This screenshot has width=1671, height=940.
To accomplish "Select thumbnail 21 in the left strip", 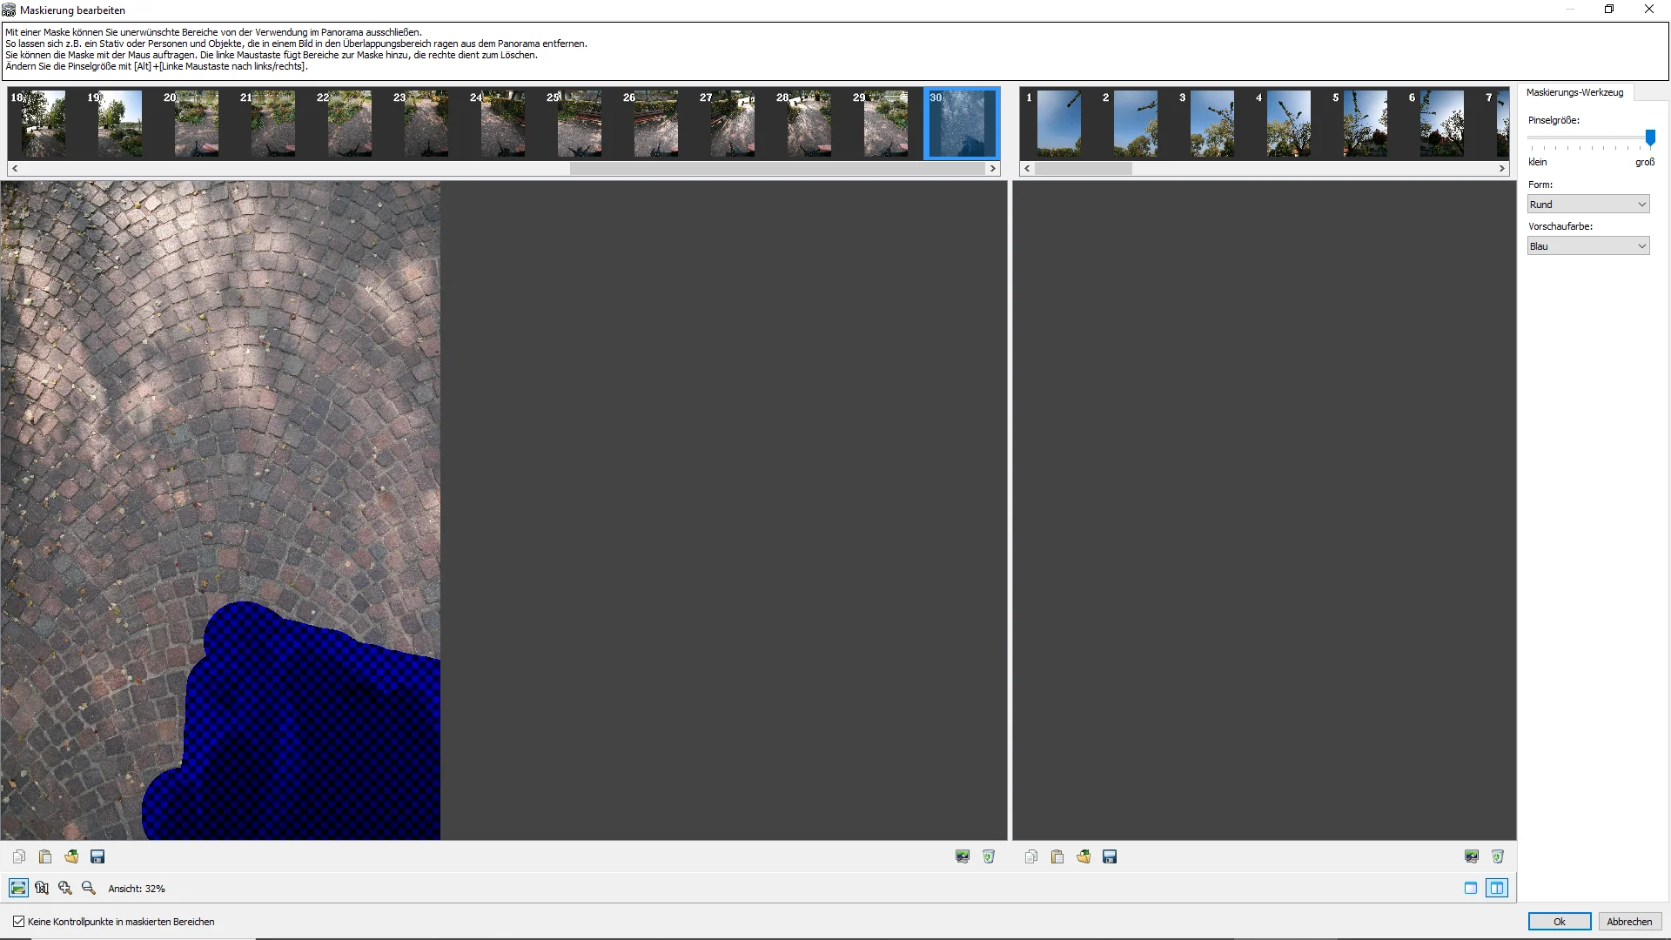I will click(273, 124).
